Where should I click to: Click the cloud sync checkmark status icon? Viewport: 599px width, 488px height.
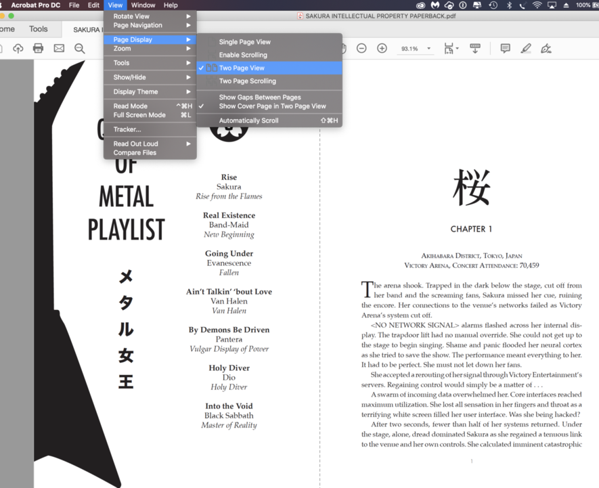tap(449, 5)
